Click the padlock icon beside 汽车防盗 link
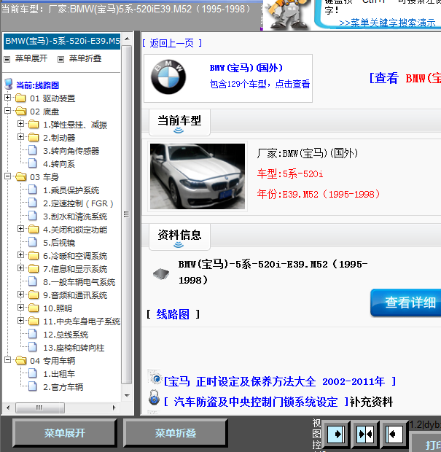Image resolution: width=441 pixels, height=452 pixels. (155, 398)
